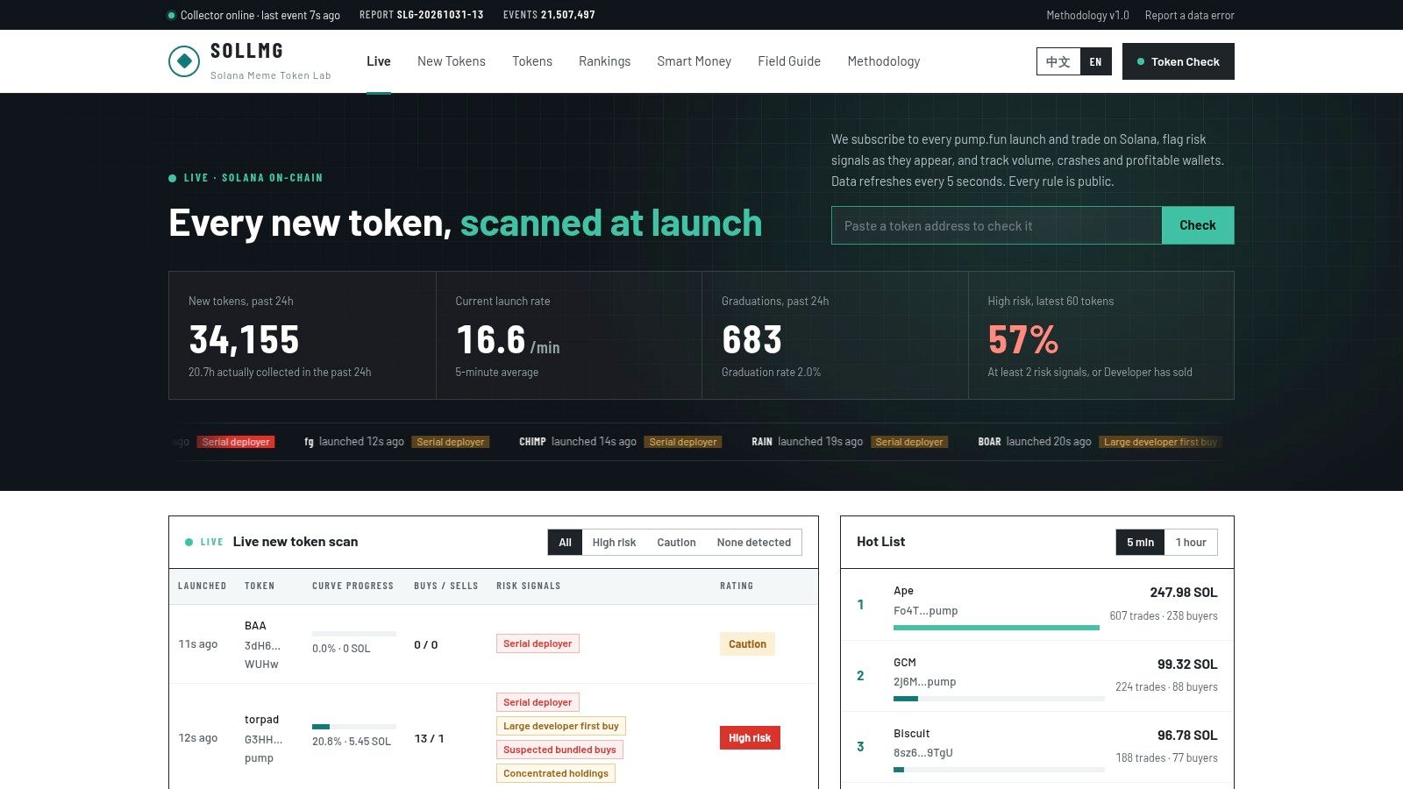Click Ape's volume bar in Hot List

[996, 628]
